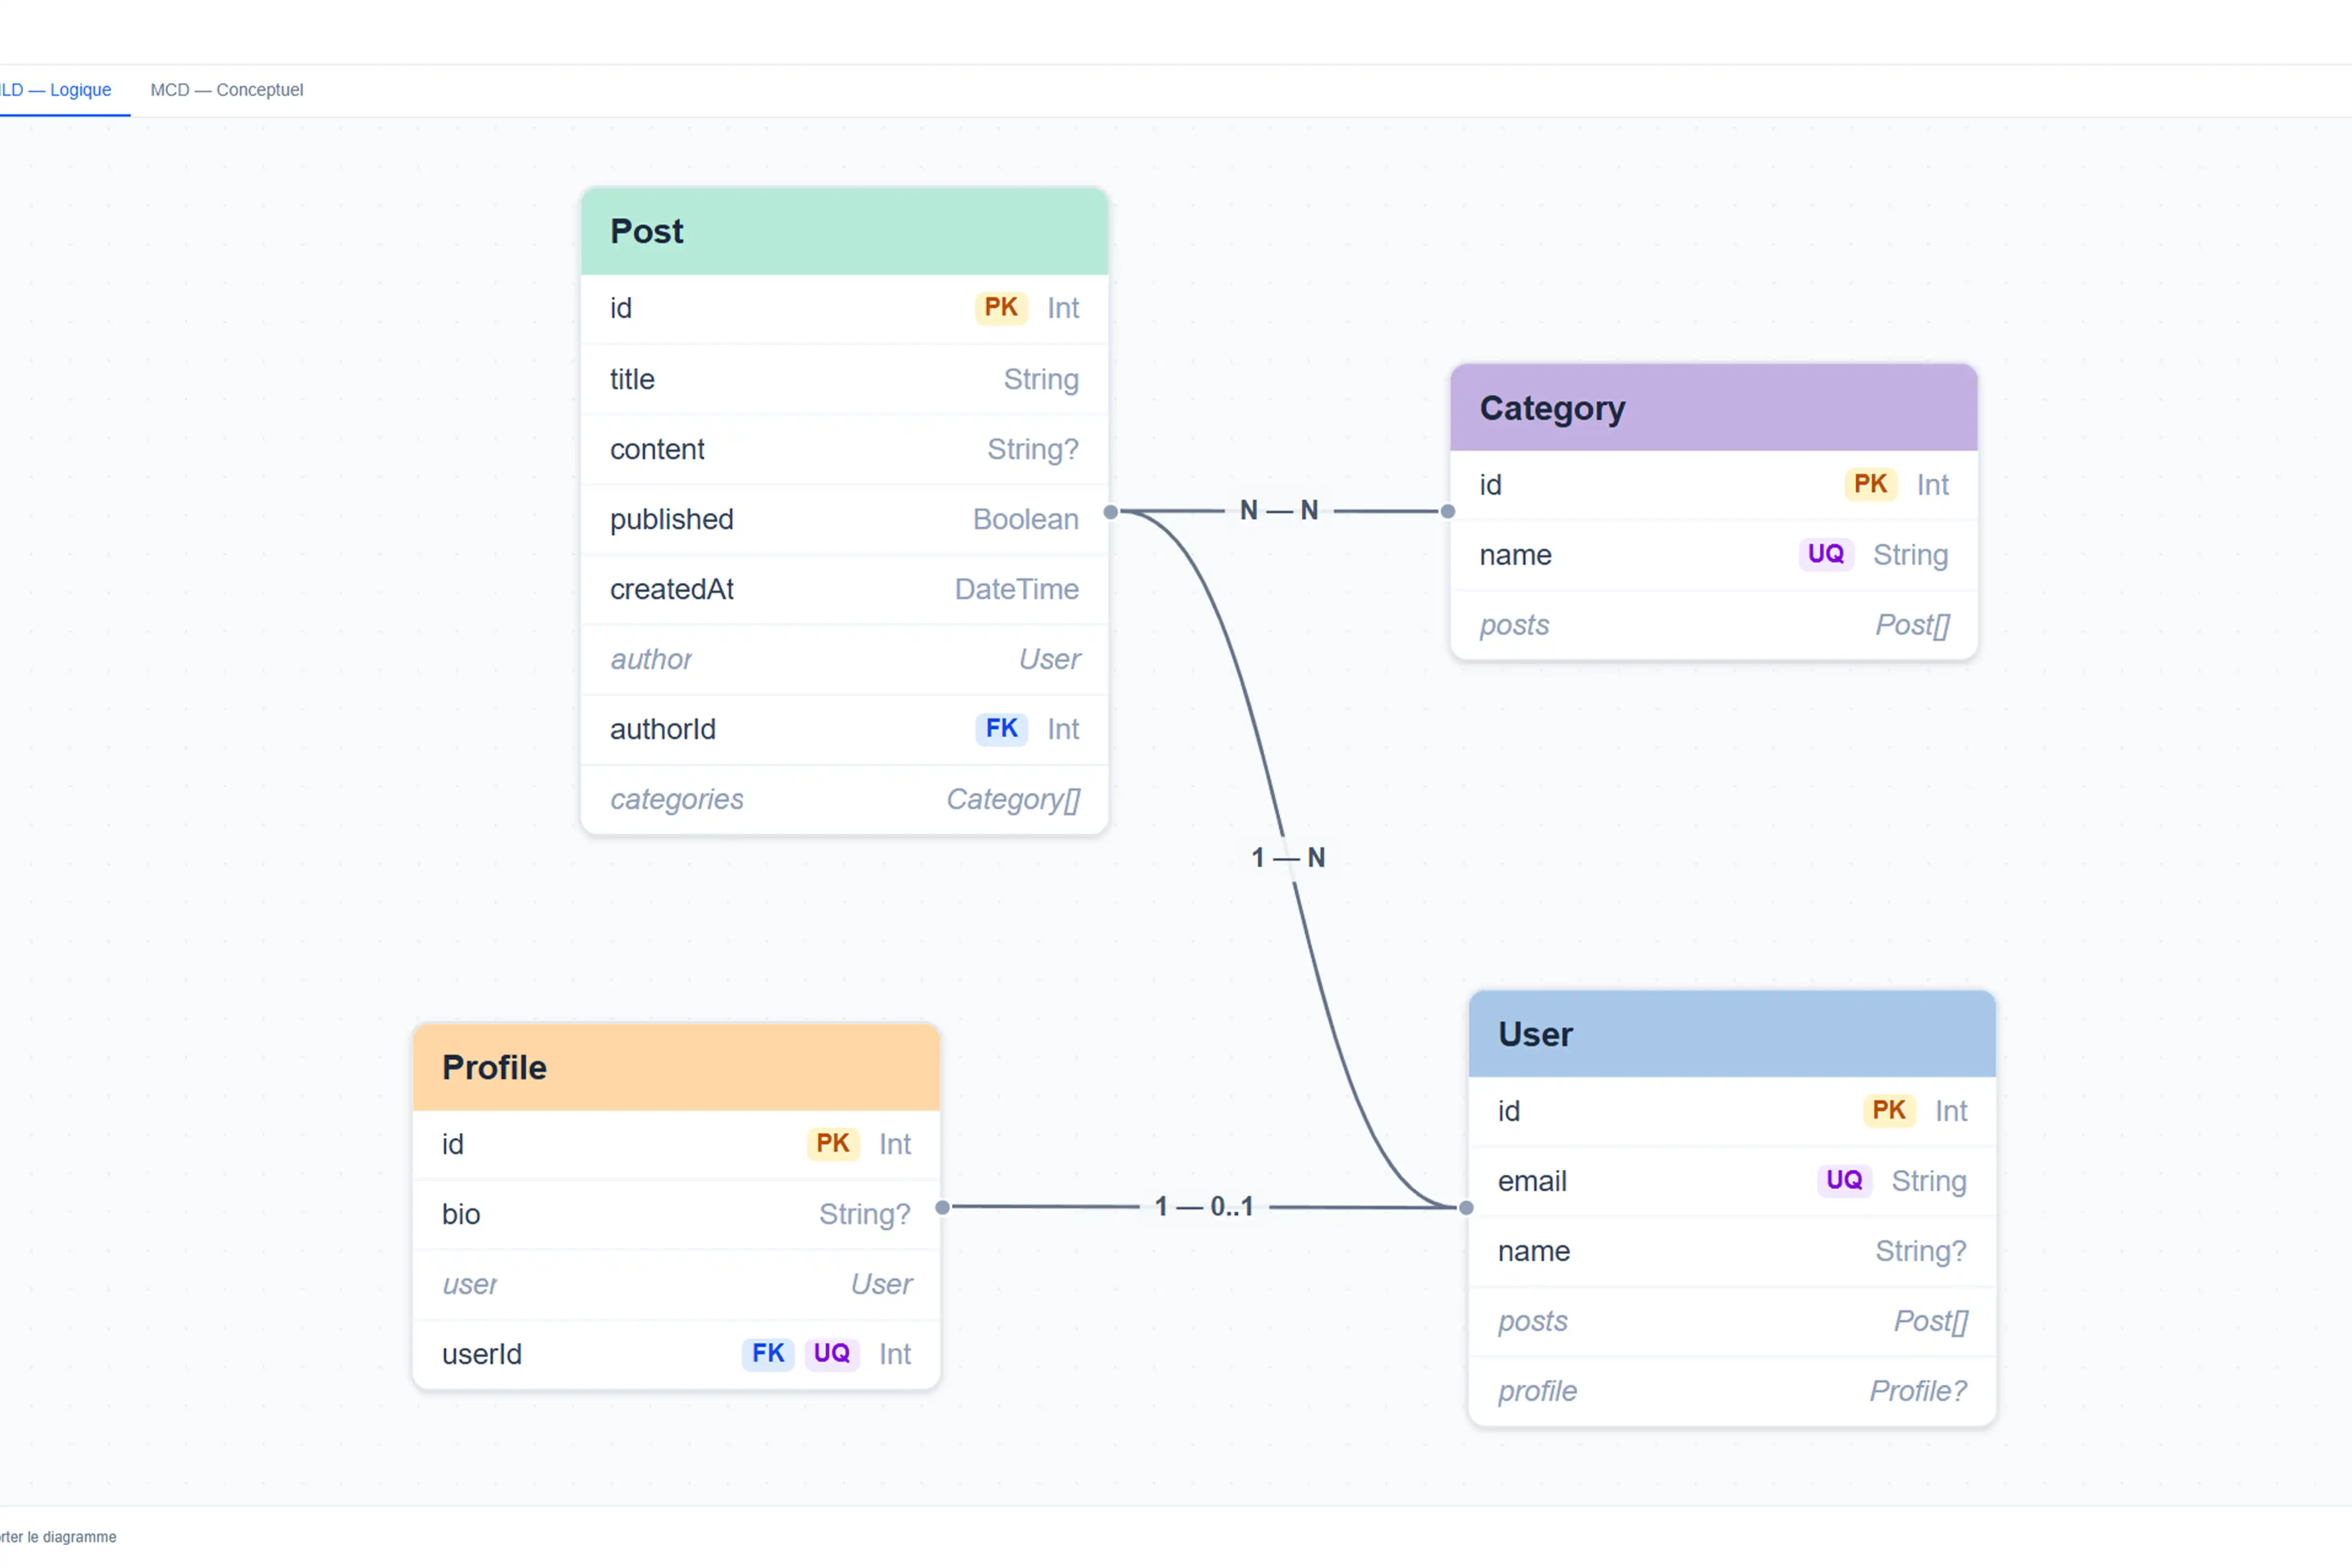Click FK badge on authorId row
This screenshot has width=2352, height=1568.
tap(1001, 729)
